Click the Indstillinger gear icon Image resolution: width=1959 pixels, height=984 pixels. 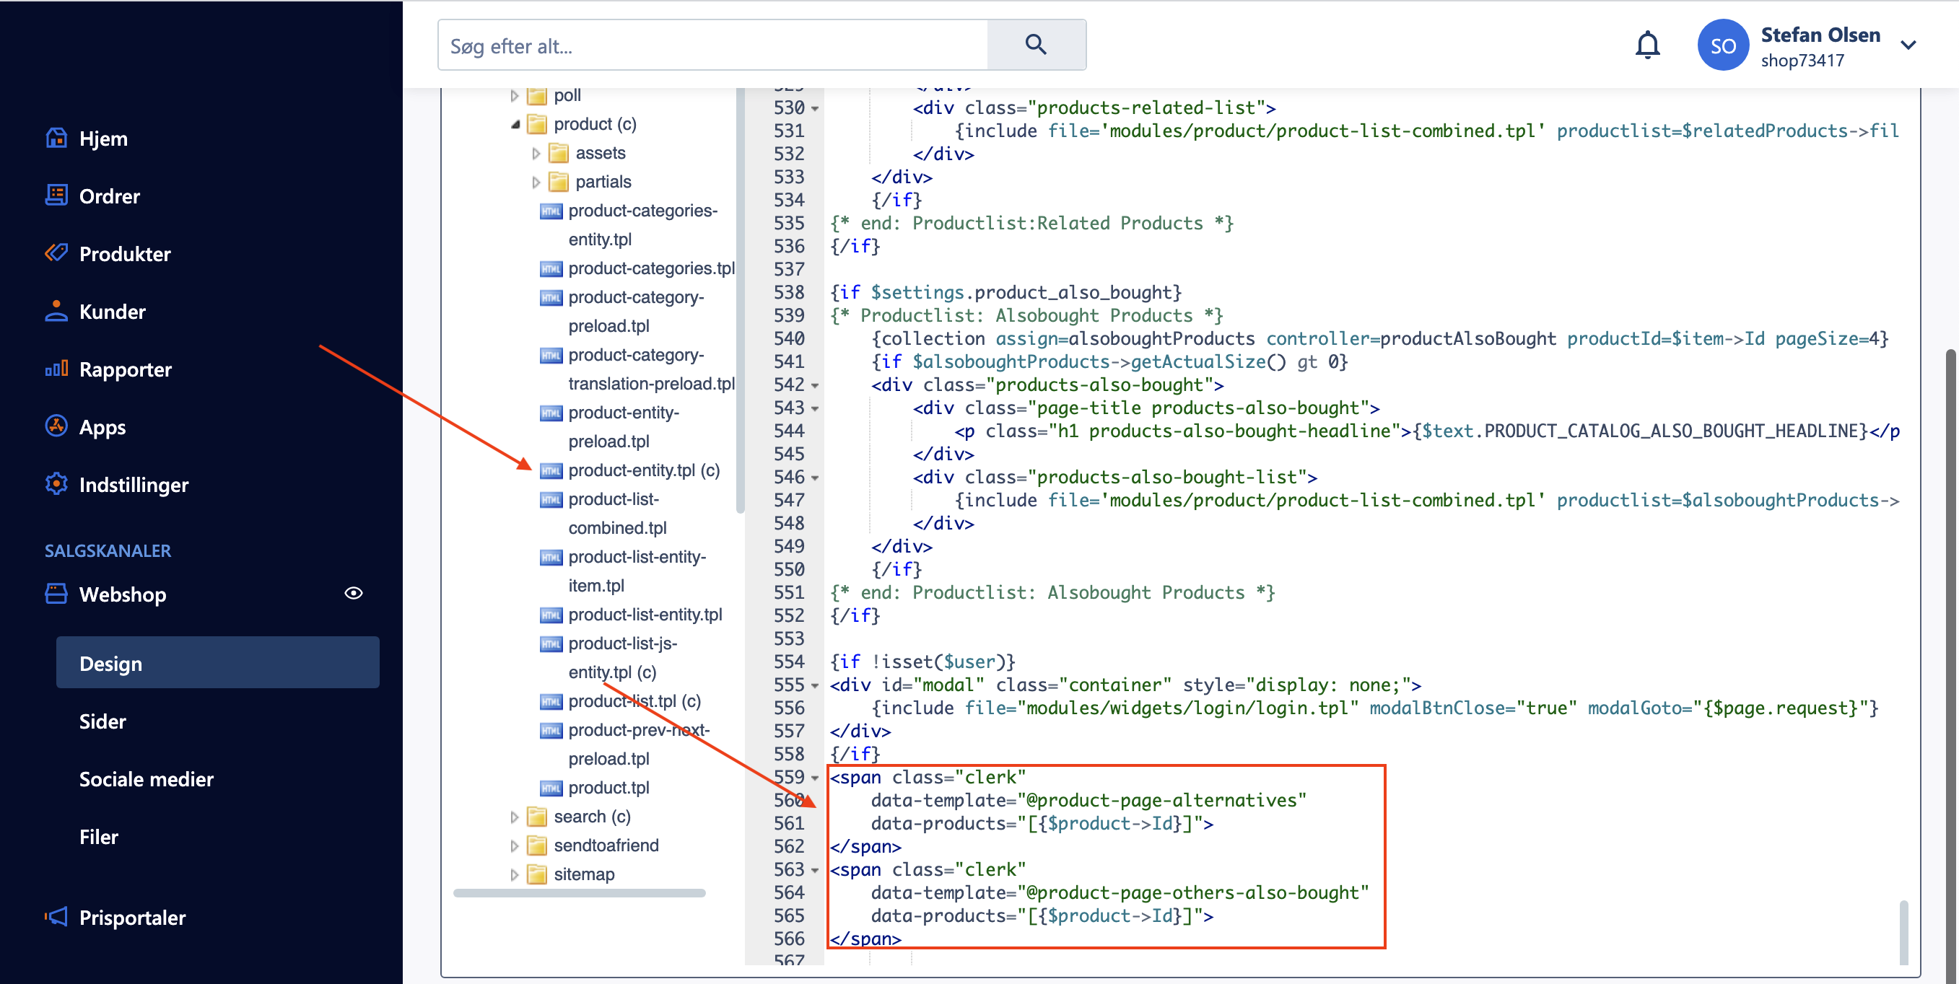(x=56, y=484)
